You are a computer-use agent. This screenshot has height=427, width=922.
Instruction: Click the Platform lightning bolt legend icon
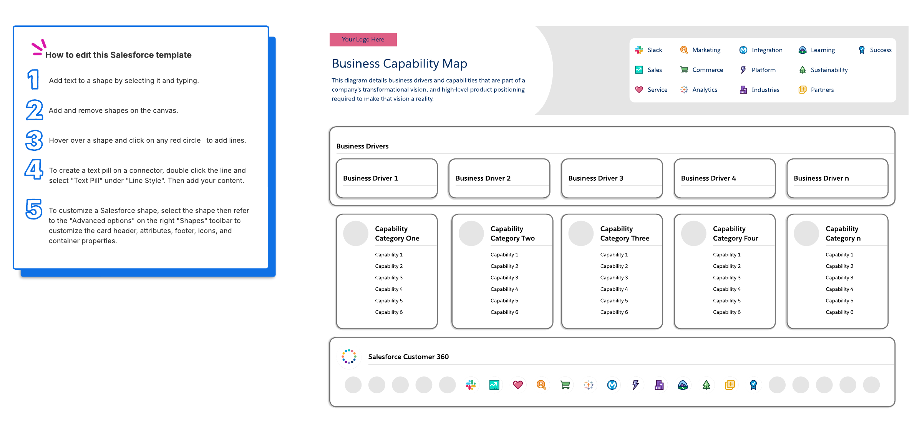[x=743, y=70]
